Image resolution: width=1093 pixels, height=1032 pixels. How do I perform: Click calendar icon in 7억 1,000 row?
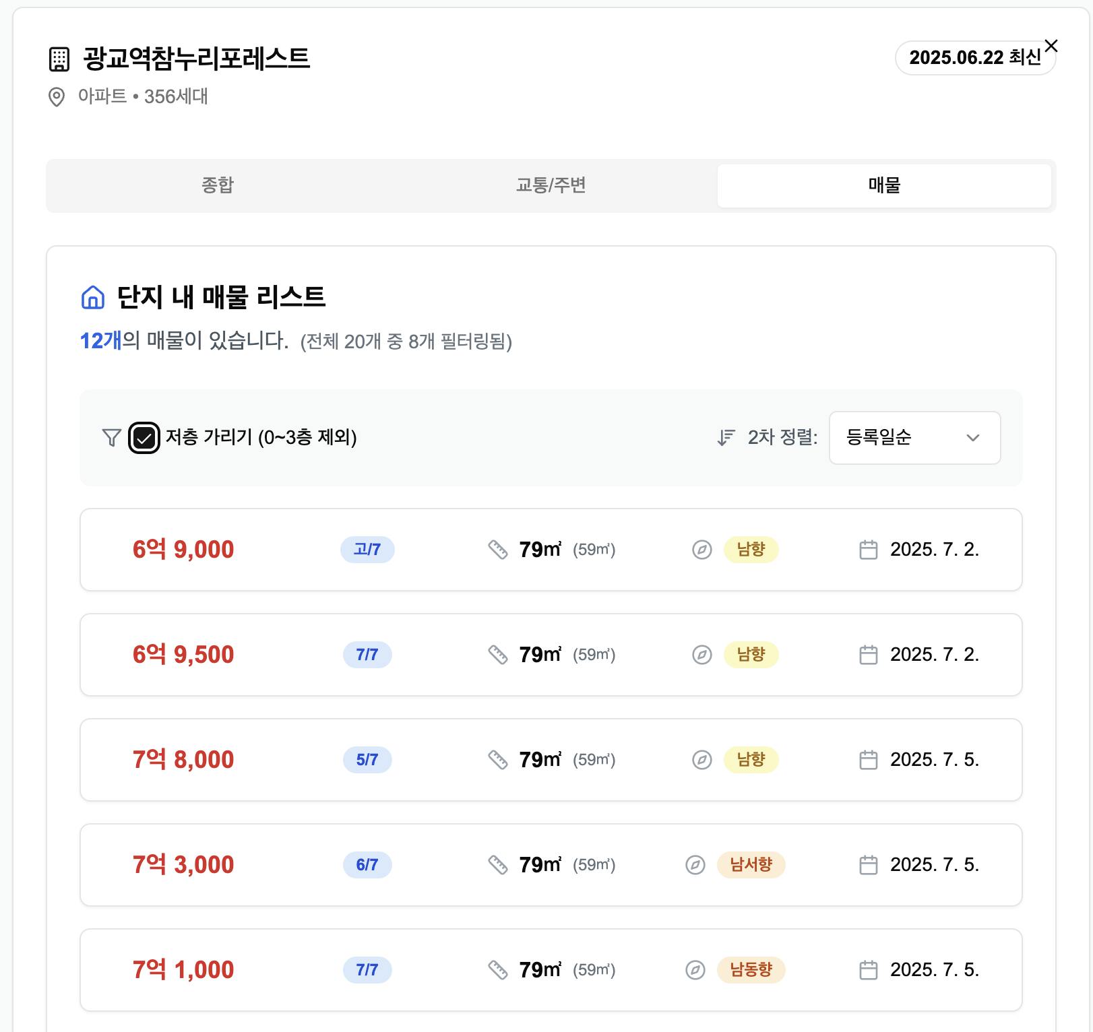pyautogui.click(x=869, y=970)
